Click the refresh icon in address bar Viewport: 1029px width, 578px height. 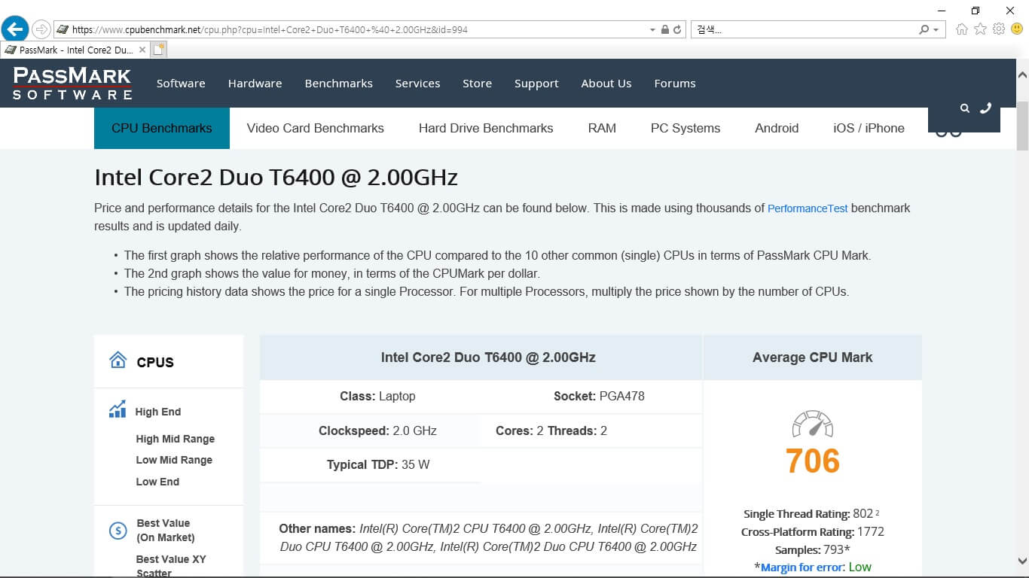[677, 30]
